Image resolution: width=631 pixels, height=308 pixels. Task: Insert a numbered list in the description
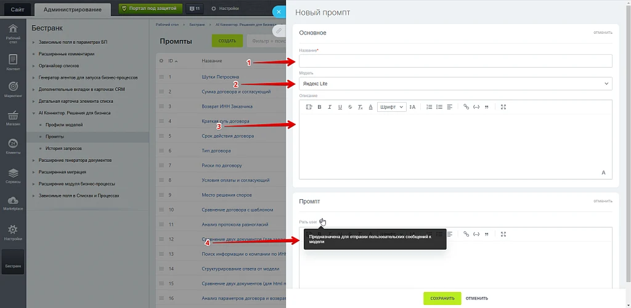(429, 107)
